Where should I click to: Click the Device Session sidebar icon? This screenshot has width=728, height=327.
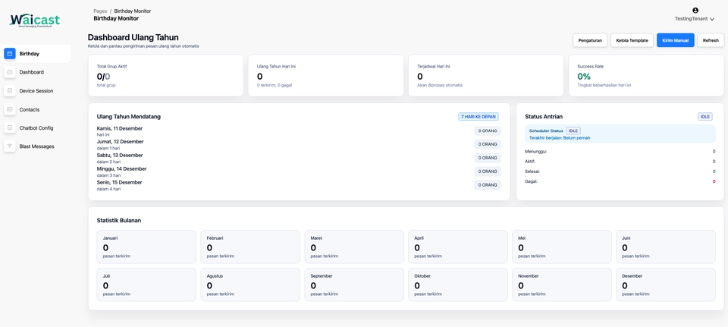click(x=10, y=91)
